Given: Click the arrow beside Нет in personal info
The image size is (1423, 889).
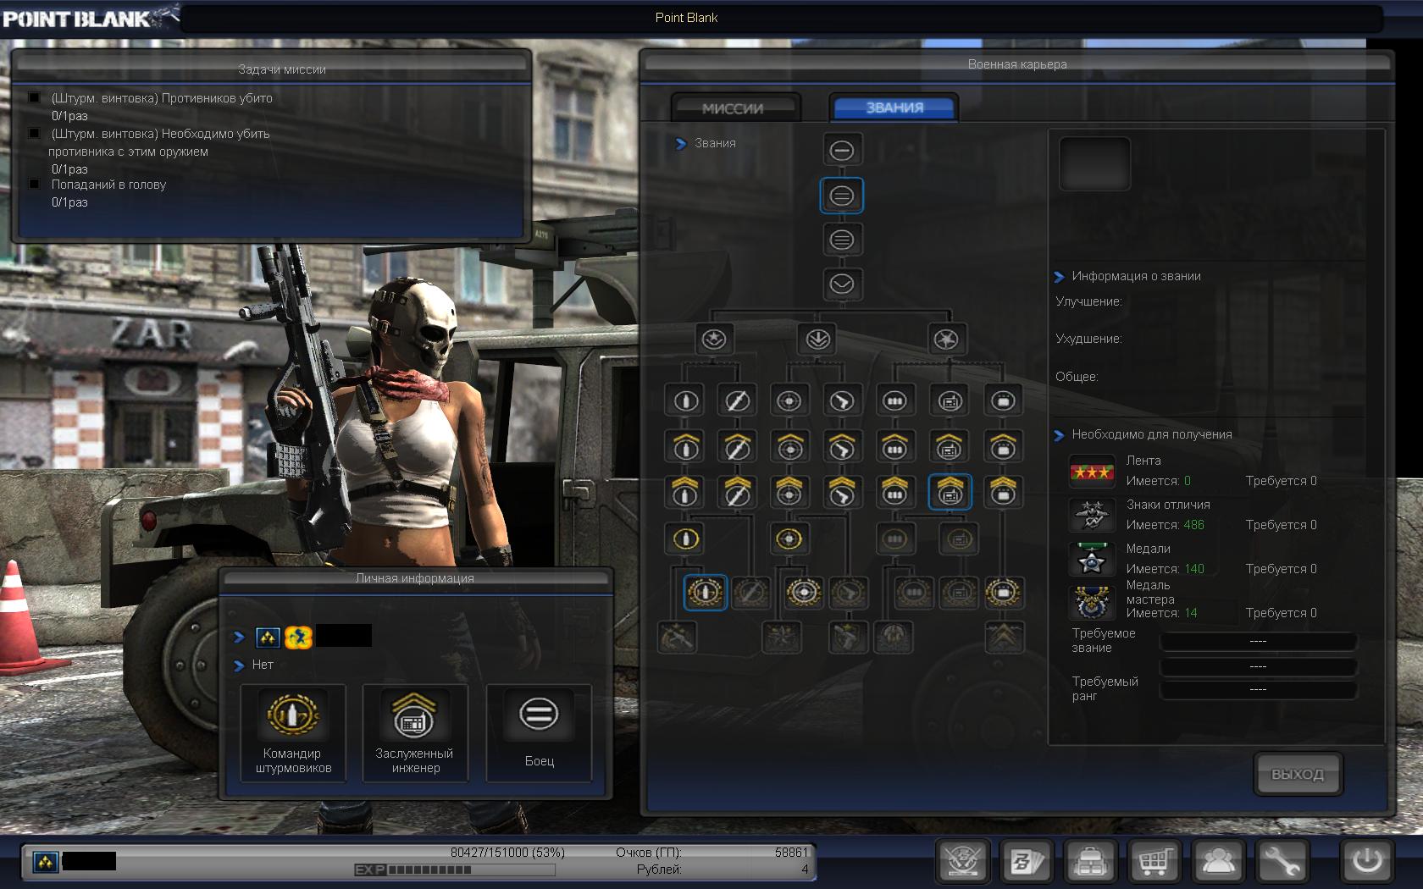Looking at the screenshot, I should [239, 665].
